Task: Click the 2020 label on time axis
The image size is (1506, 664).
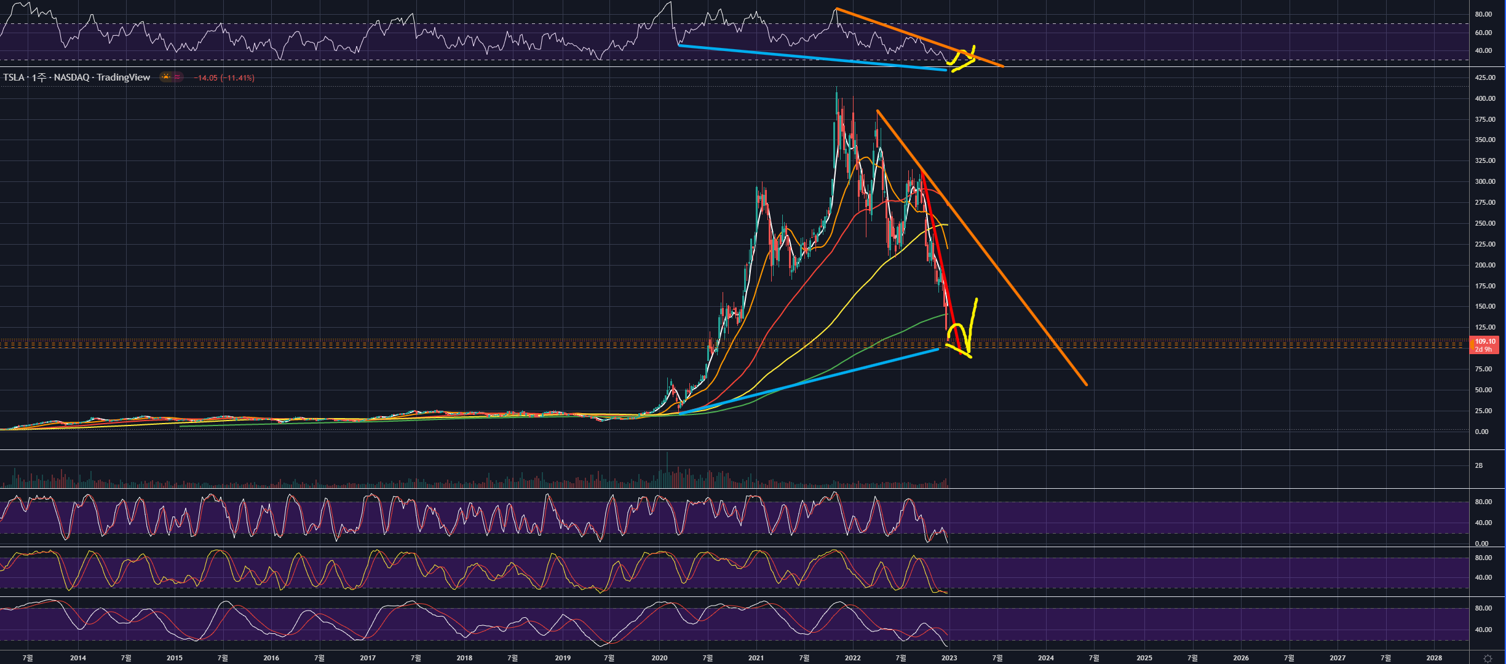Action: 659,658
